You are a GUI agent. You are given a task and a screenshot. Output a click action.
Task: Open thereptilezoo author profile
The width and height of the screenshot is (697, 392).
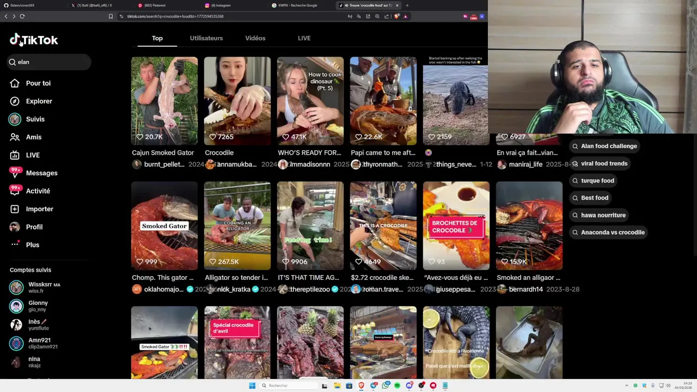(310, 290)
